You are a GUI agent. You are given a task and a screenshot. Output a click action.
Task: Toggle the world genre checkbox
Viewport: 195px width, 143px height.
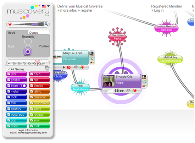[x=32, y=109]
